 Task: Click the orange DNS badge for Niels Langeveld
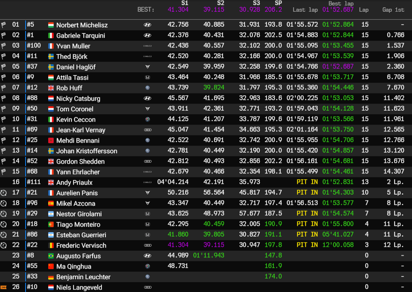pos(4,288)
